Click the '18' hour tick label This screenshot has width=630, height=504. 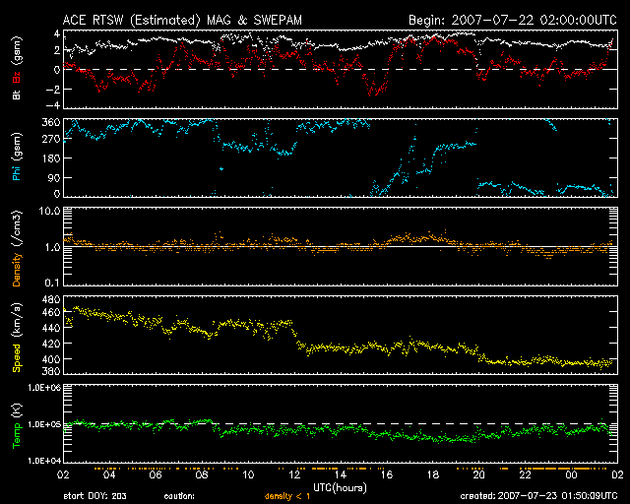pyautogui.click(x=433, y=474)
